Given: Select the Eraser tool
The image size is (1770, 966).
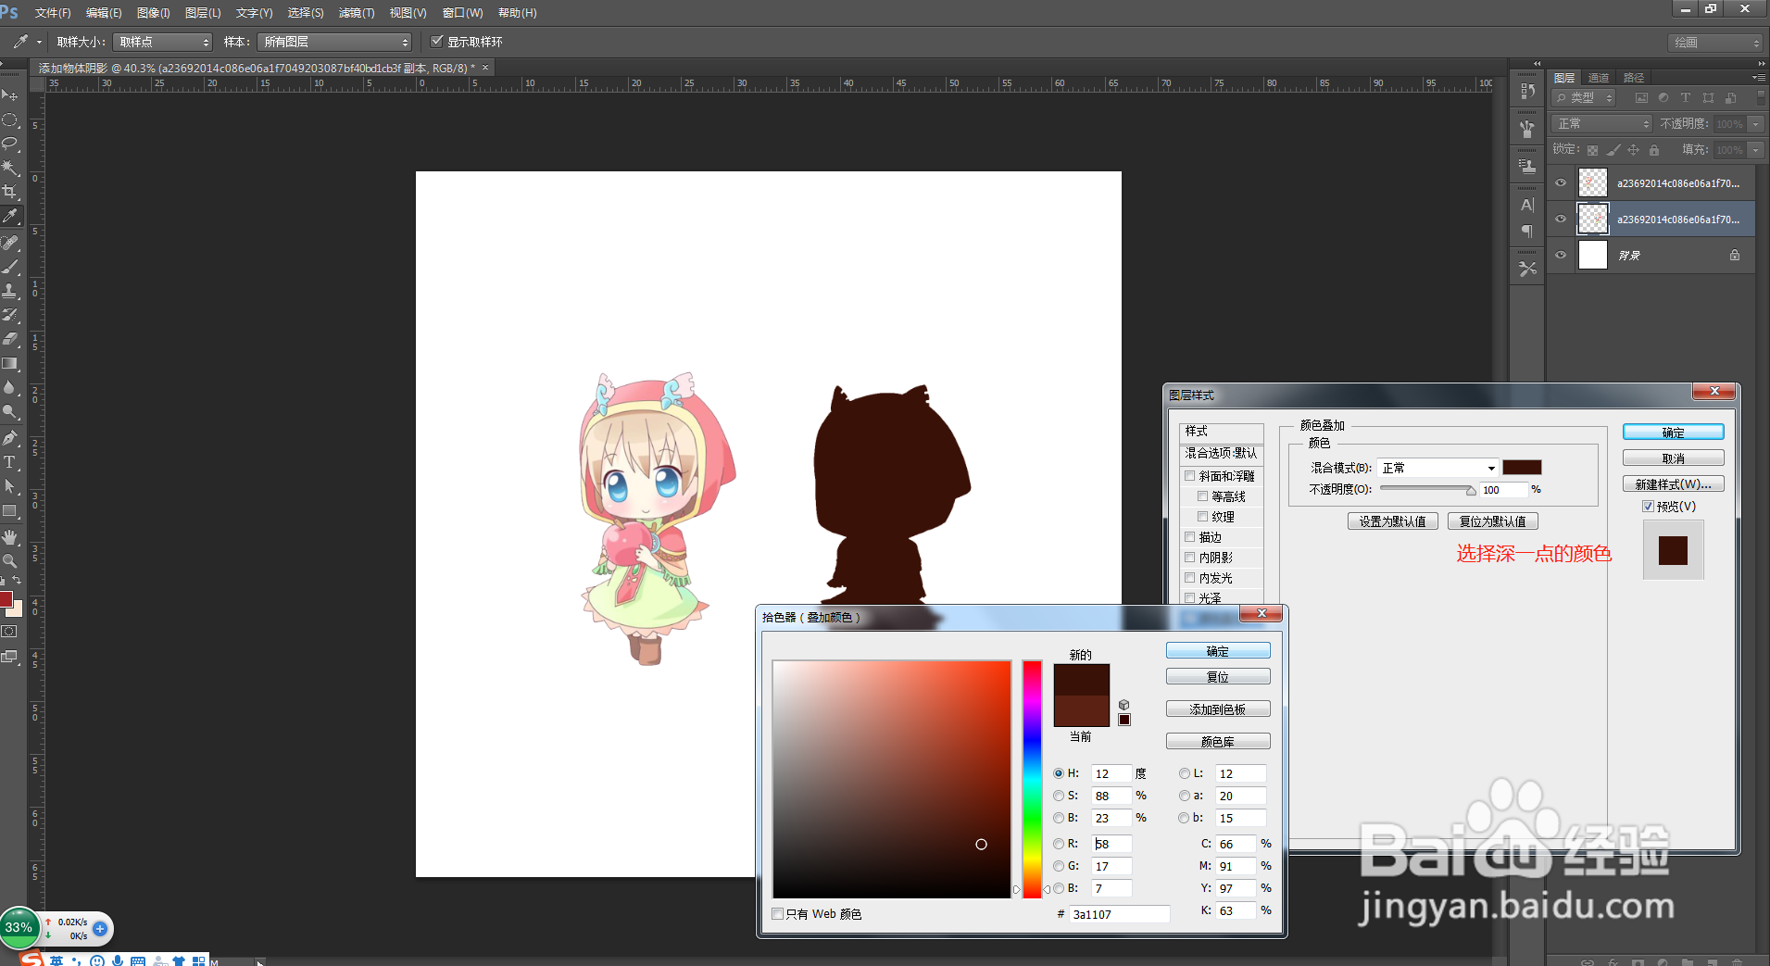Looking at the screenshot, I should click(x=10, y=339).
